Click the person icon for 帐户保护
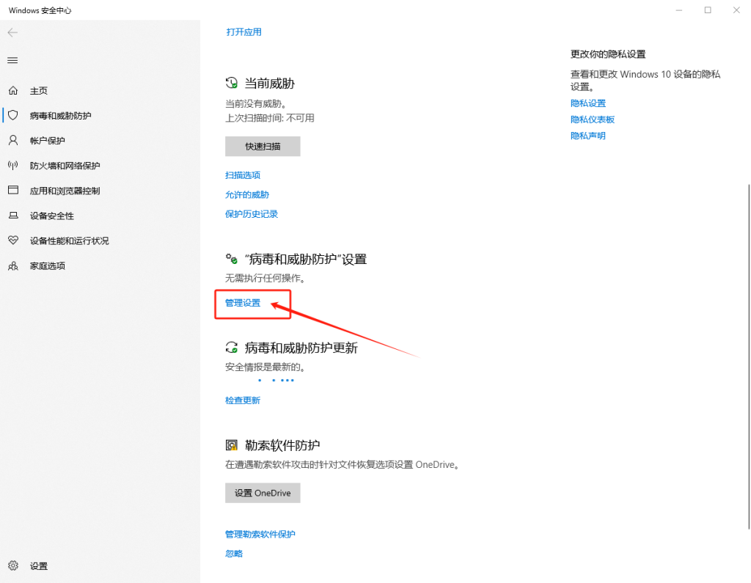The width and height of the screenshot is (751, 583). click(x=13, y=140)
